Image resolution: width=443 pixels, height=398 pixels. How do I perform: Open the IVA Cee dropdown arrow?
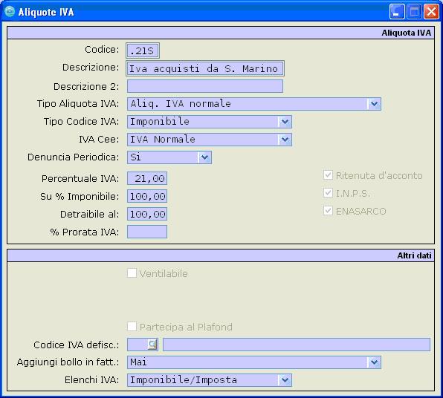click(x=285, y=140)
